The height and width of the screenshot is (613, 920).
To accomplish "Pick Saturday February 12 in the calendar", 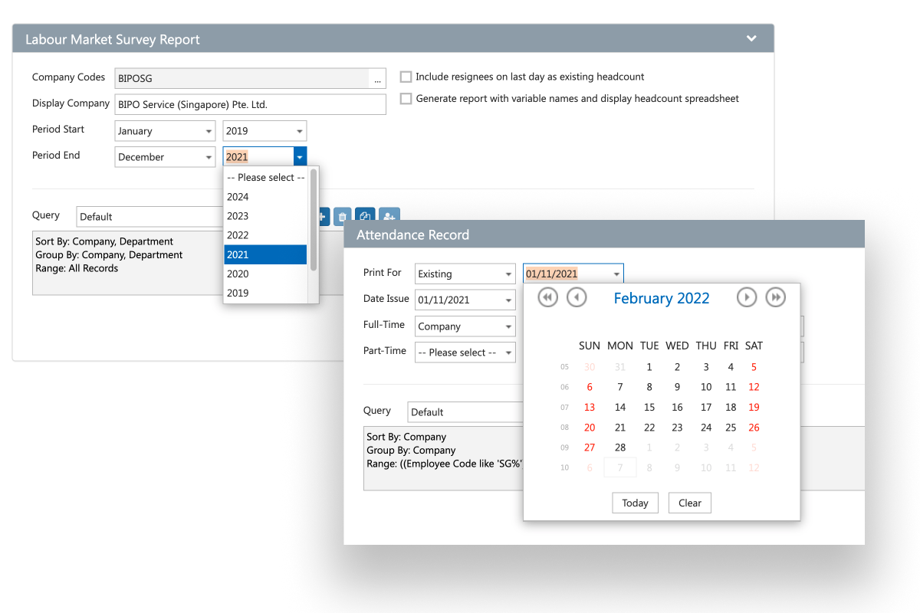I will 754,387.
